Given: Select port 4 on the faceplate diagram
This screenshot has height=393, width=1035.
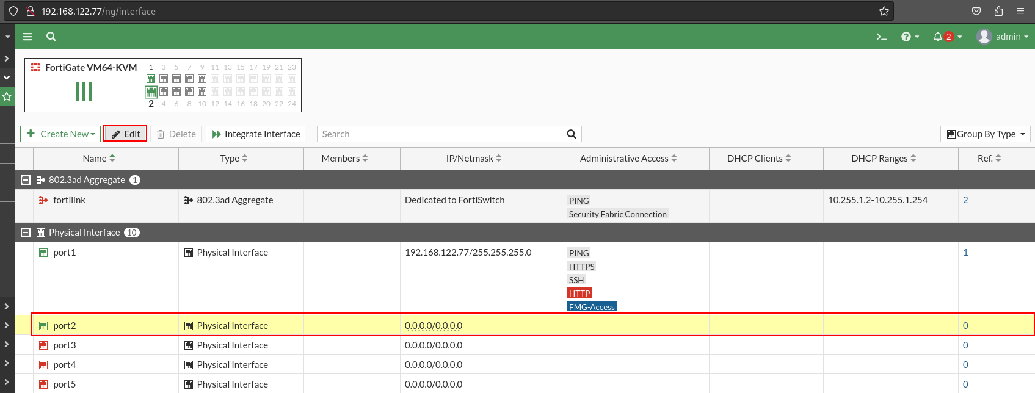Looking at the screenshot, I should 164,92.
